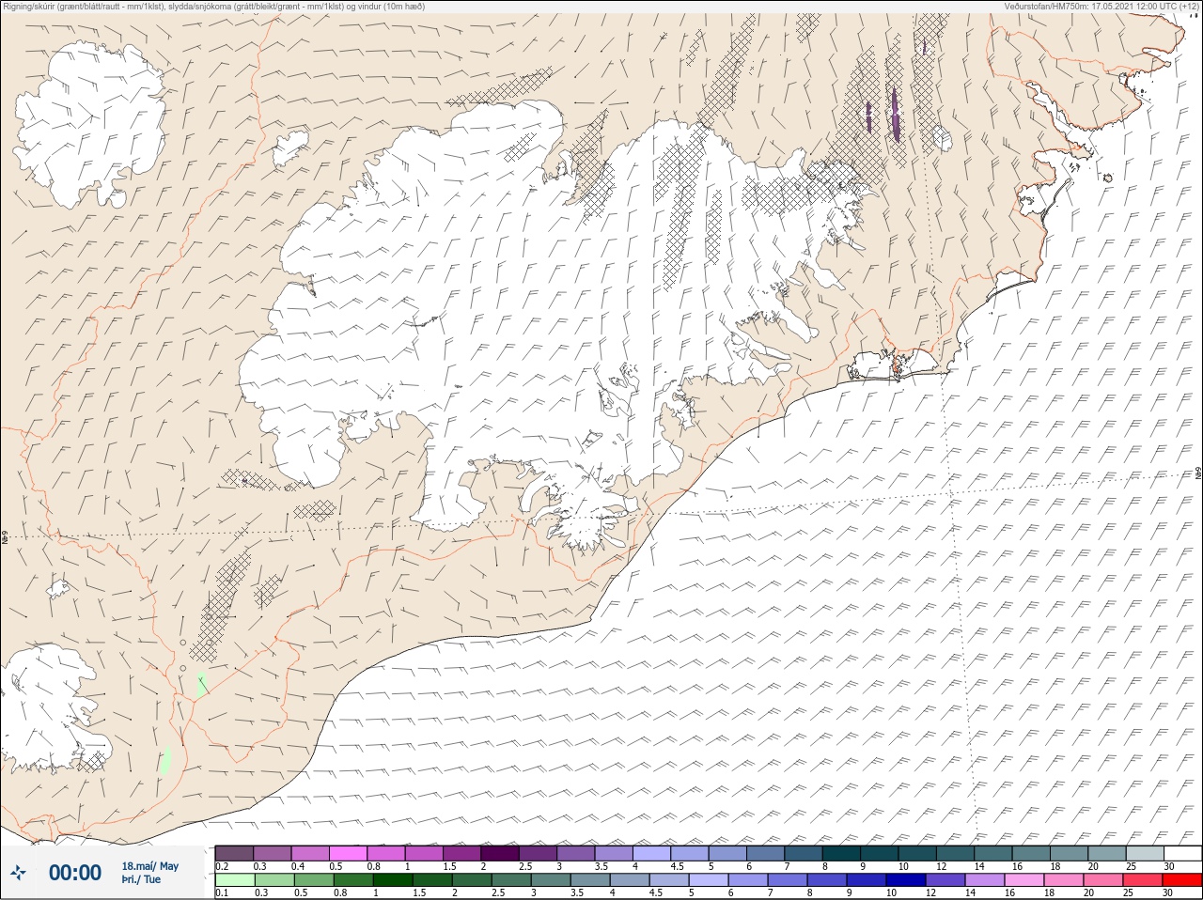Image resolution: width=1203 pixels, height=900 pixels.
Task: Click the 64N latitude label at left edge
Action: [x=5, y=538]
